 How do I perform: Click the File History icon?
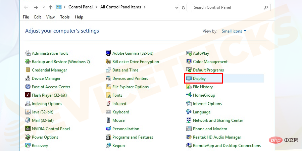click(189, 87)
